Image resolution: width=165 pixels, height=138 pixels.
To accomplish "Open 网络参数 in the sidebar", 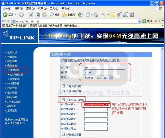I will (x=12, y=61).
